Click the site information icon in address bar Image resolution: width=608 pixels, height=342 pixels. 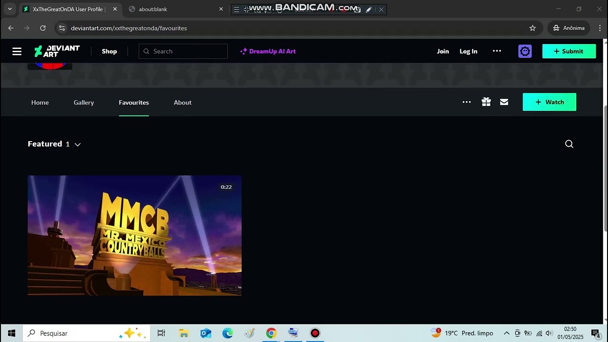62,28
